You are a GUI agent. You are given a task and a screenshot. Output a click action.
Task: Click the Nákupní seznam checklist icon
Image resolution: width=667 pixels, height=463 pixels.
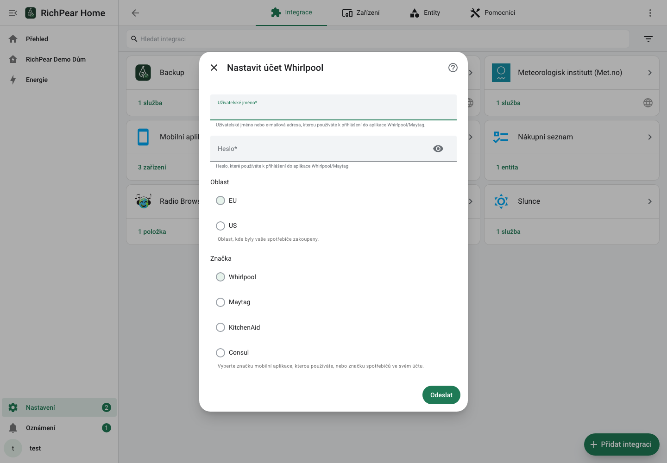[x=501, y=137]
